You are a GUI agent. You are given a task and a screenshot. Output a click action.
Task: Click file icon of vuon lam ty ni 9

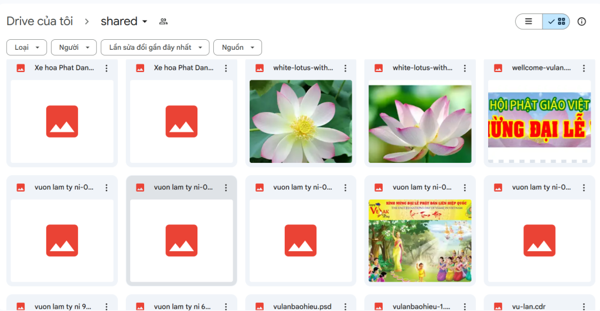pyautogui.click(x=21, y=306)
